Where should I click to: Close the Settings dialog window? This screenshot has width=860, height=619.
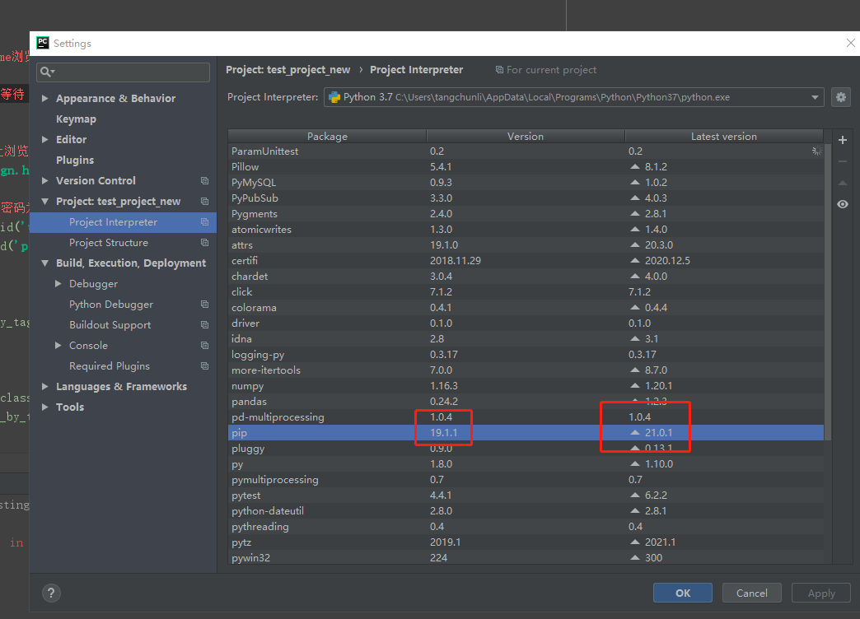(x=850, y=43)
